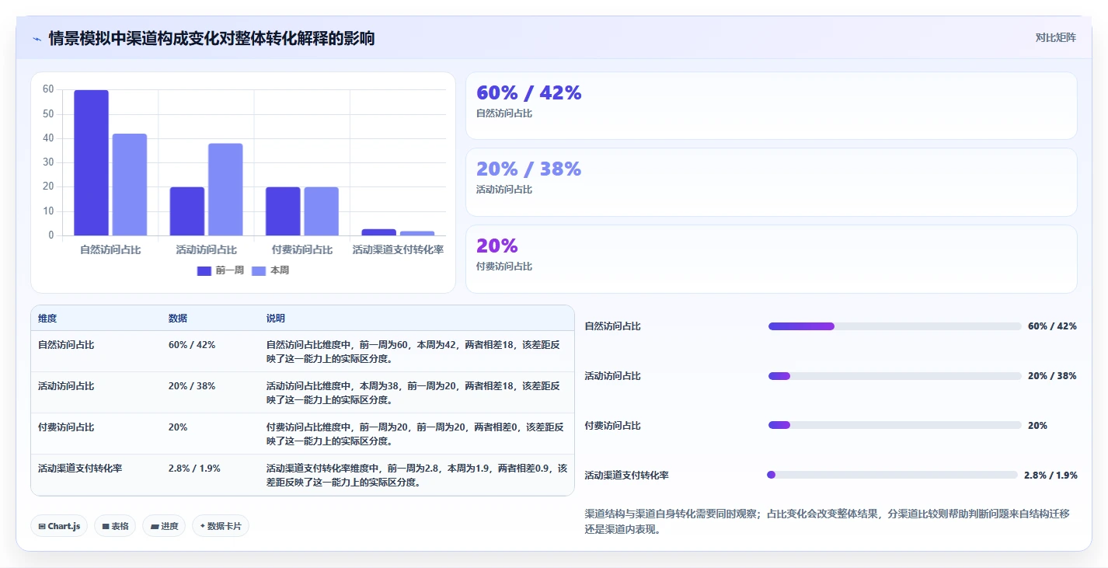1108x568 pixels.
Task: Select the 进度 tag chip
Action: pos(164,526)
